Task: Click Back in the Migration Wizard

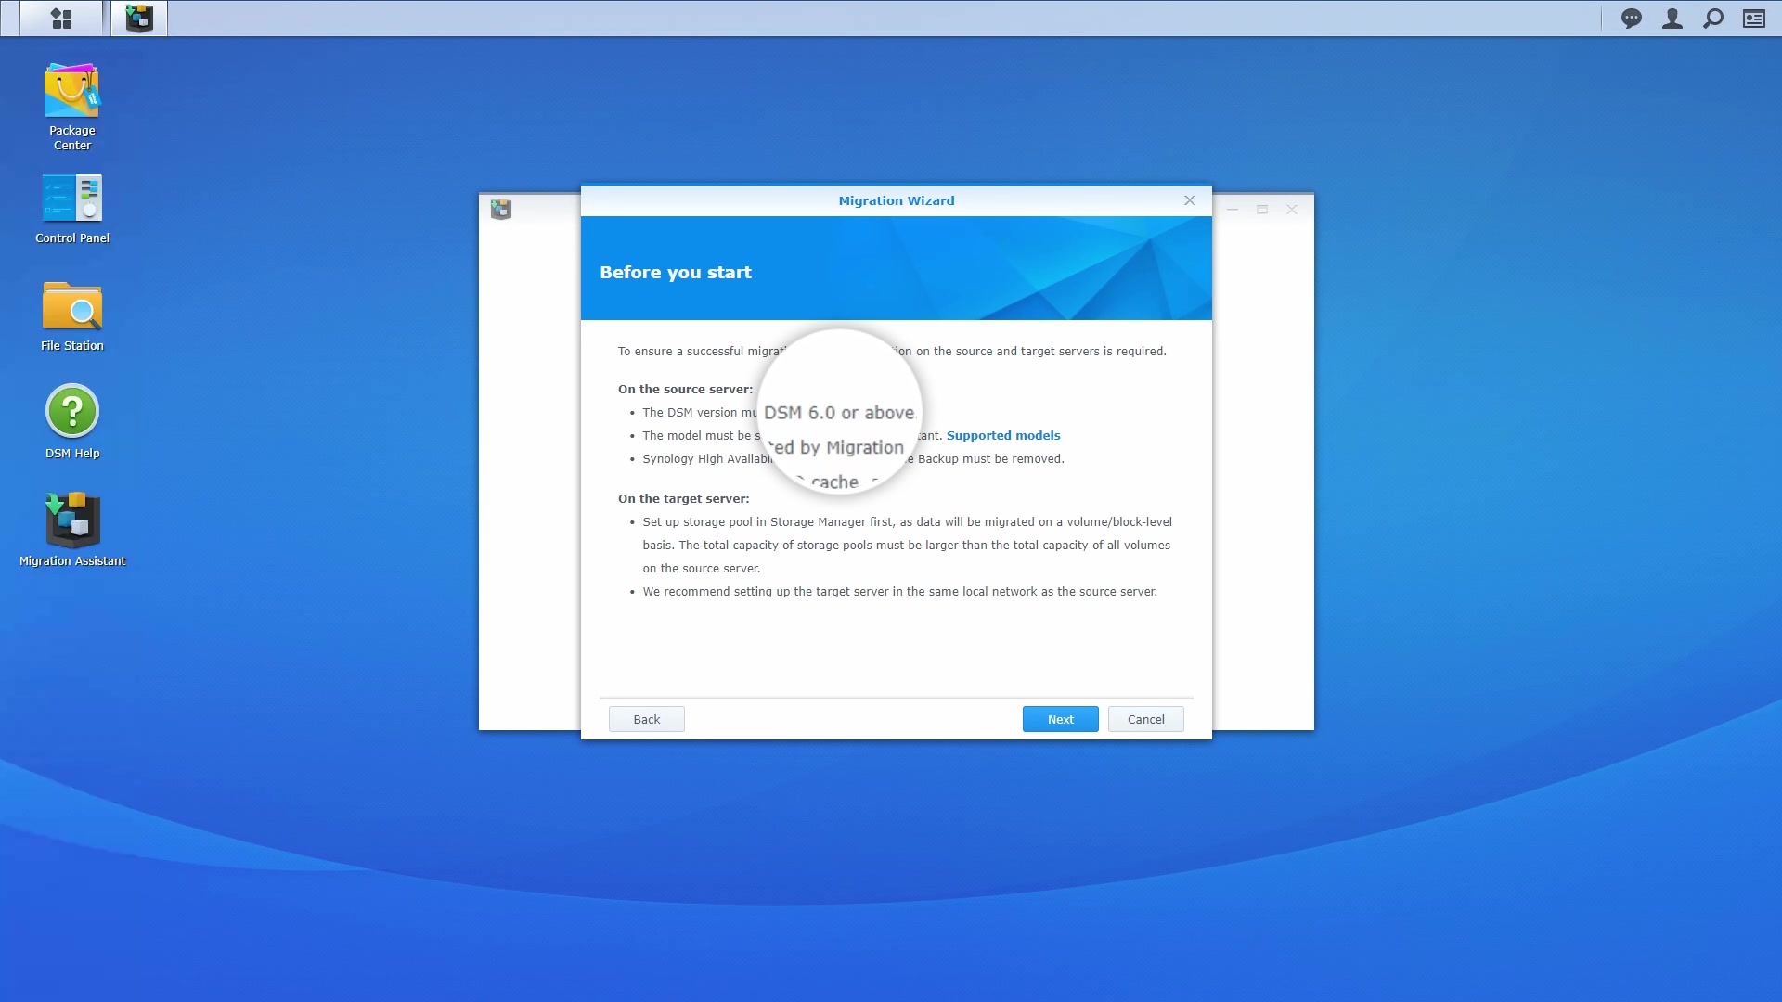Action: [x=646, y=718]
